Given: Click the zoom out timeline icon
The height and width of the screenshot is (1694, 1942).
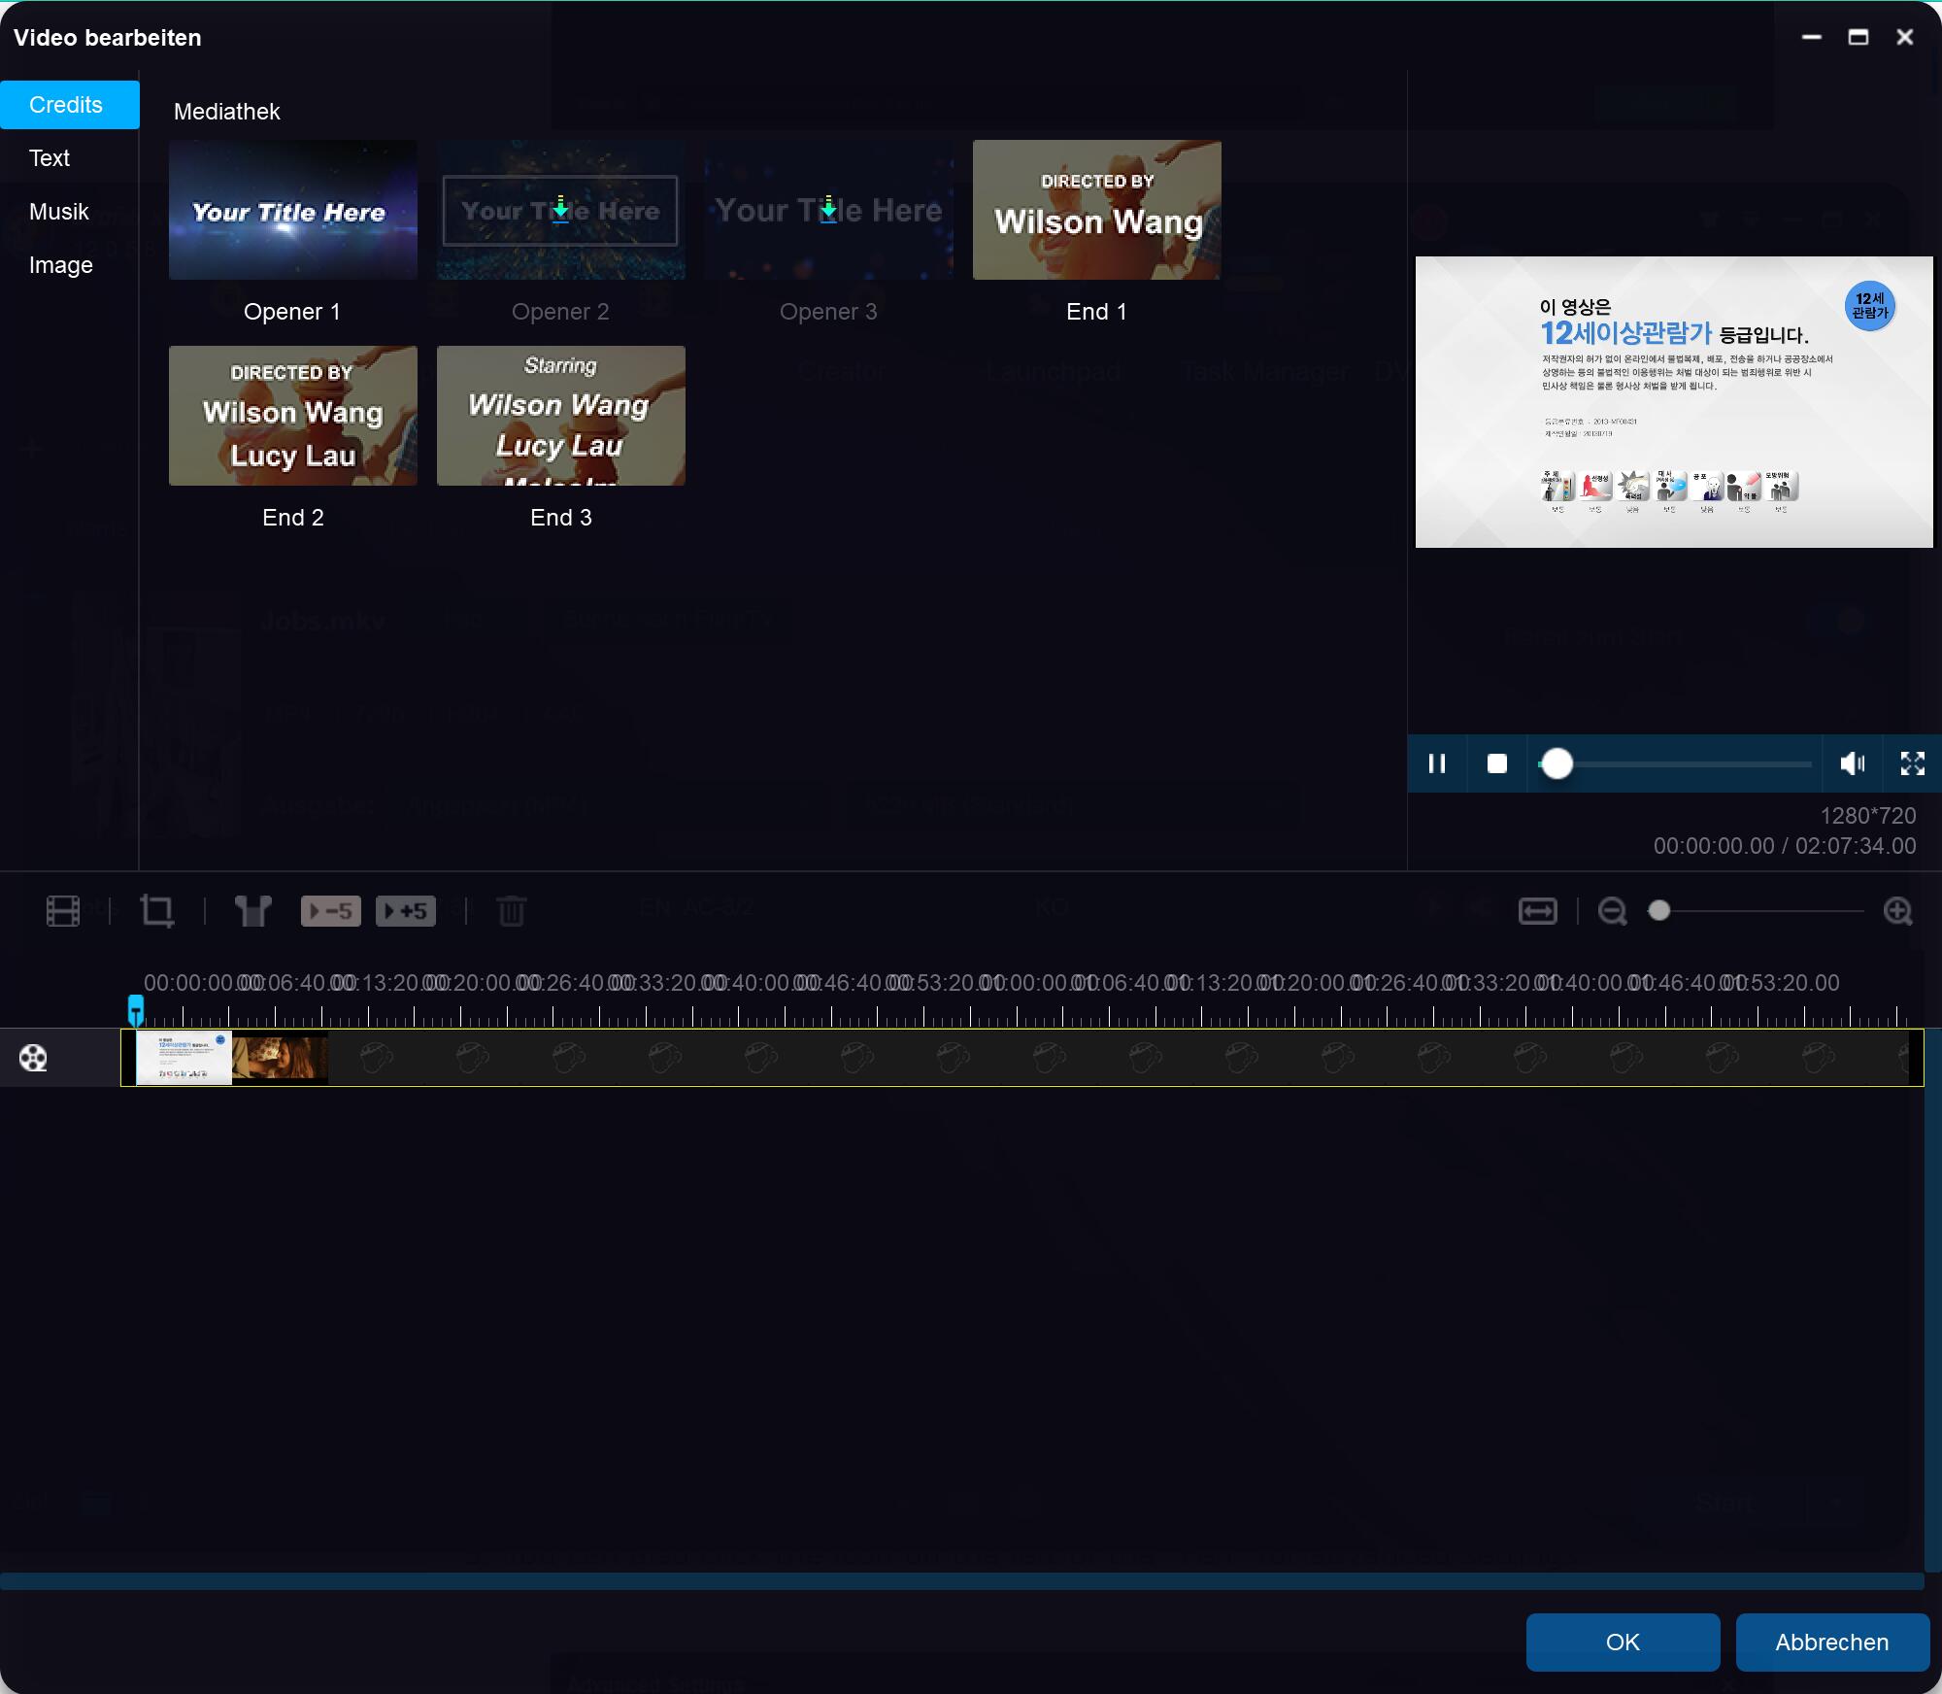Looking at the screenshot, I should (1612, 911).
